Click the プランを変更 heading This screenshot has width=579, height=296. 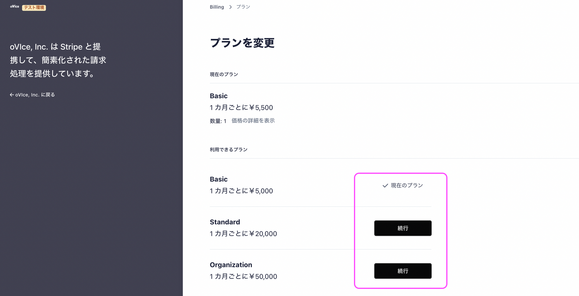click(x=242, y=43)
